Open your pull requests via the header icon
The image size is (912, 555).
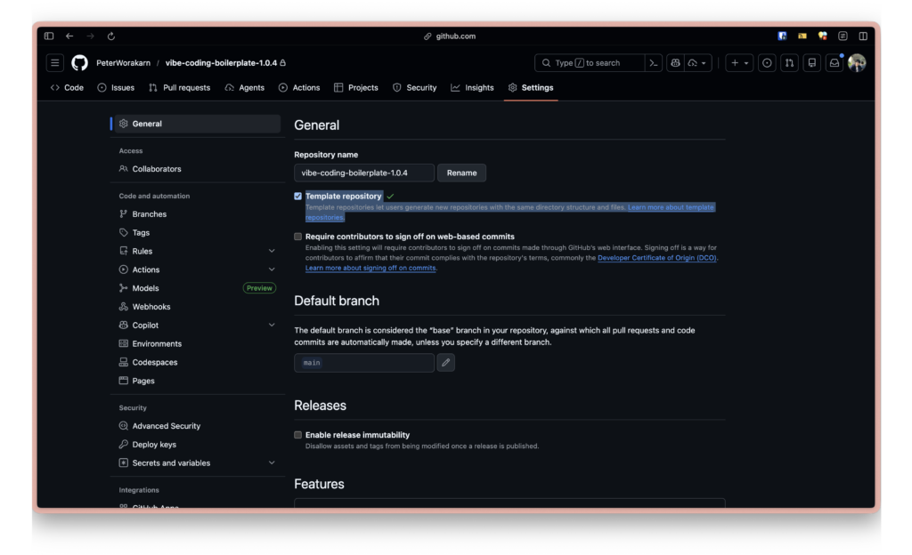click(x=790, y=62)
